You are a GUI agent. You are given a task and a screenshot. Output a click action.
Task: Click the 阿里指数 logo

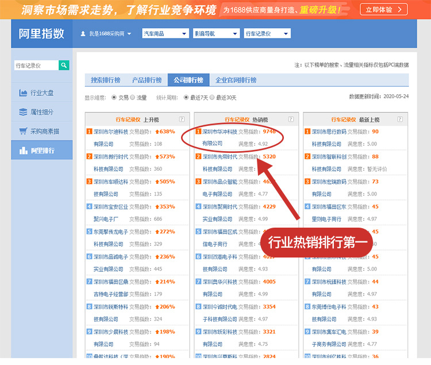point(41,34)
